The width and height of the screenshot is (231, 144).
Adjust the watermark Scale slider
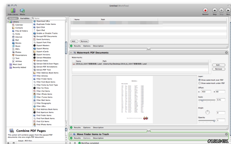[202, 100]
